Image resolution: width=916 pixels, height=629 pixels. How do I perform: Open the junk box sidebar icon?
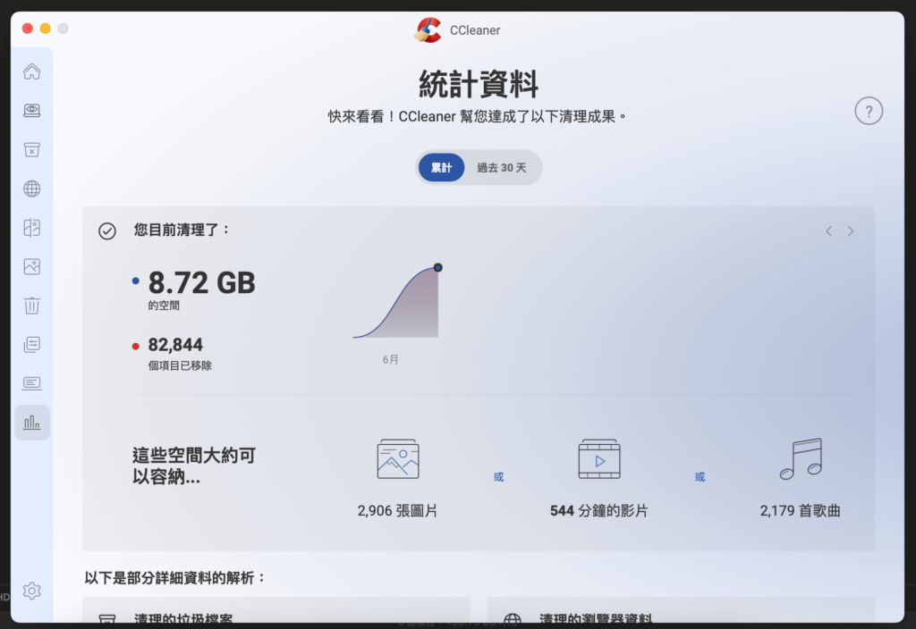tap(31, 149)
